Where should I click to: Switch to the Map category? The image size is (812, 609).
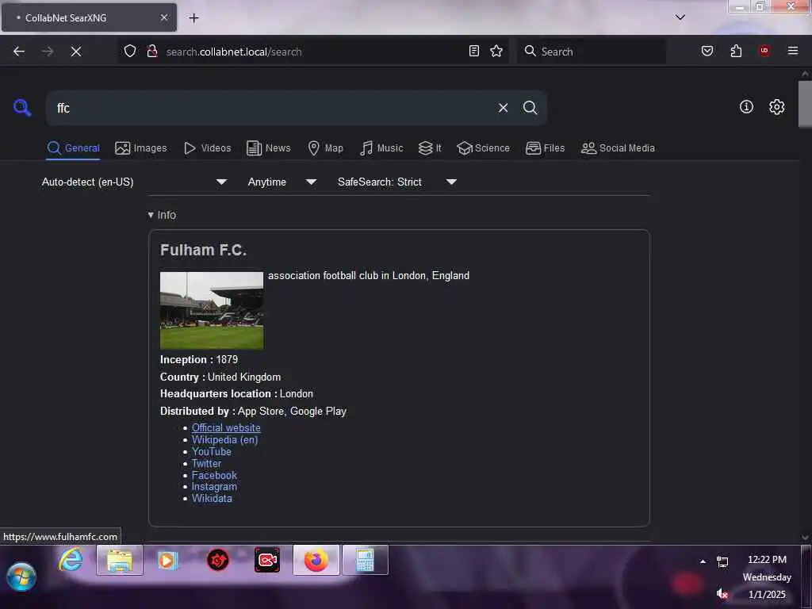325,148
